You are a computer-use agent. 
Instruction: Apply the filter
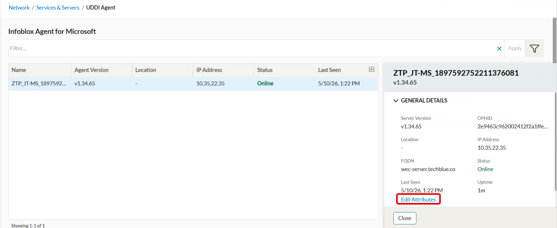point(515,48)
